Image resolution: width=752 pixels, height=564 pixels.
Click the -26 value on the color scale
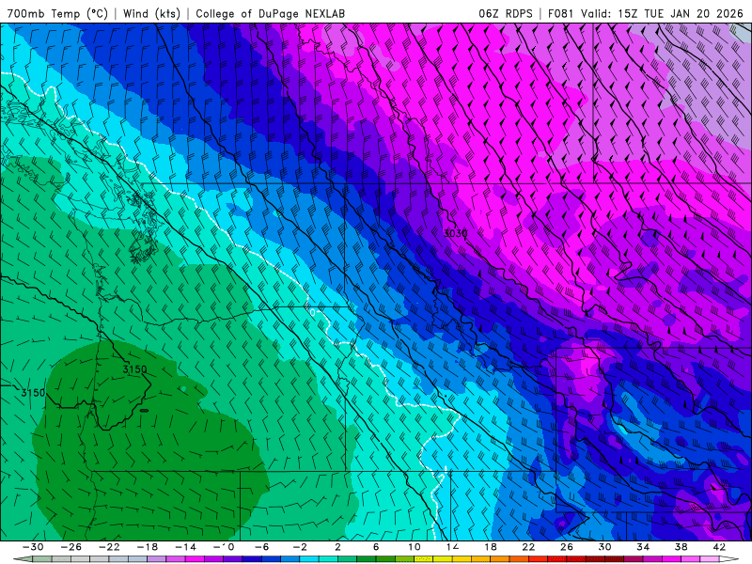71,547
